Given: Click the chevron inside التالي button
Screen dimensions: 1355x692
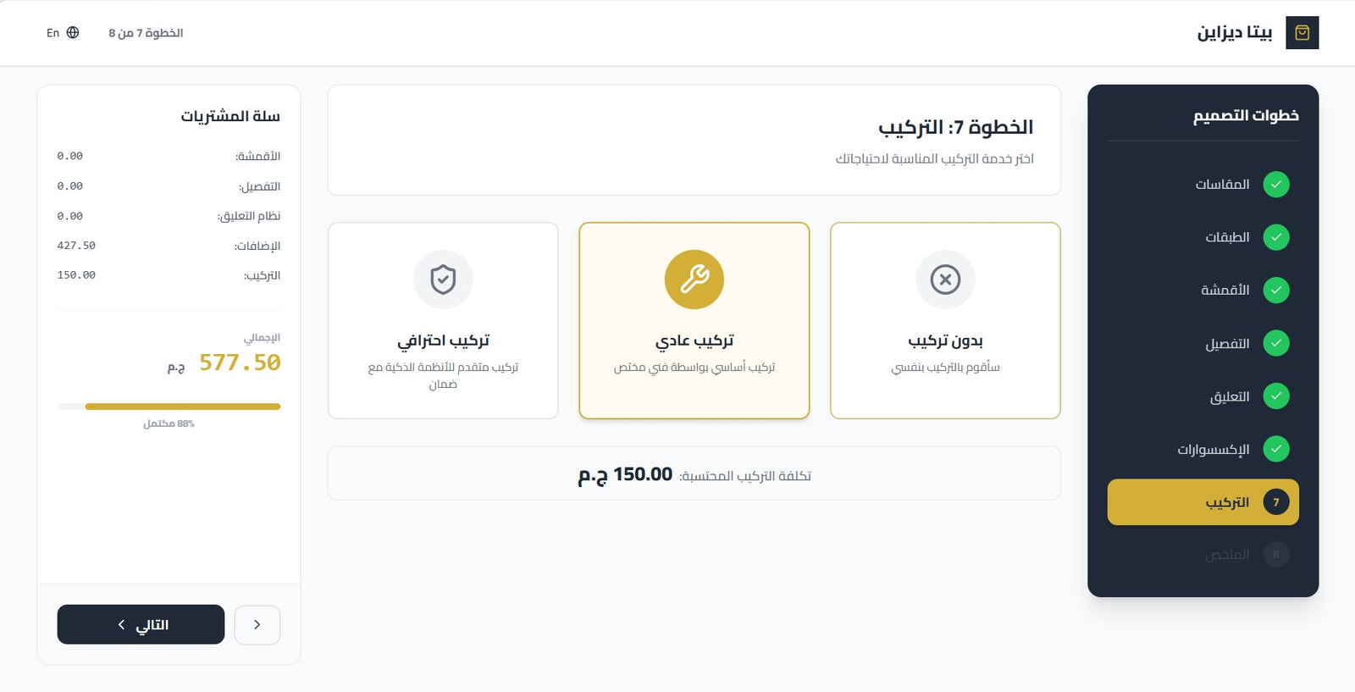Looking at the screenshot, I should [121, 624].
